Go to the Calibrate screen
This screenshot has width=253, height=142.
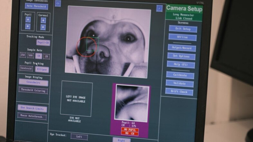(x=180, y=75)
